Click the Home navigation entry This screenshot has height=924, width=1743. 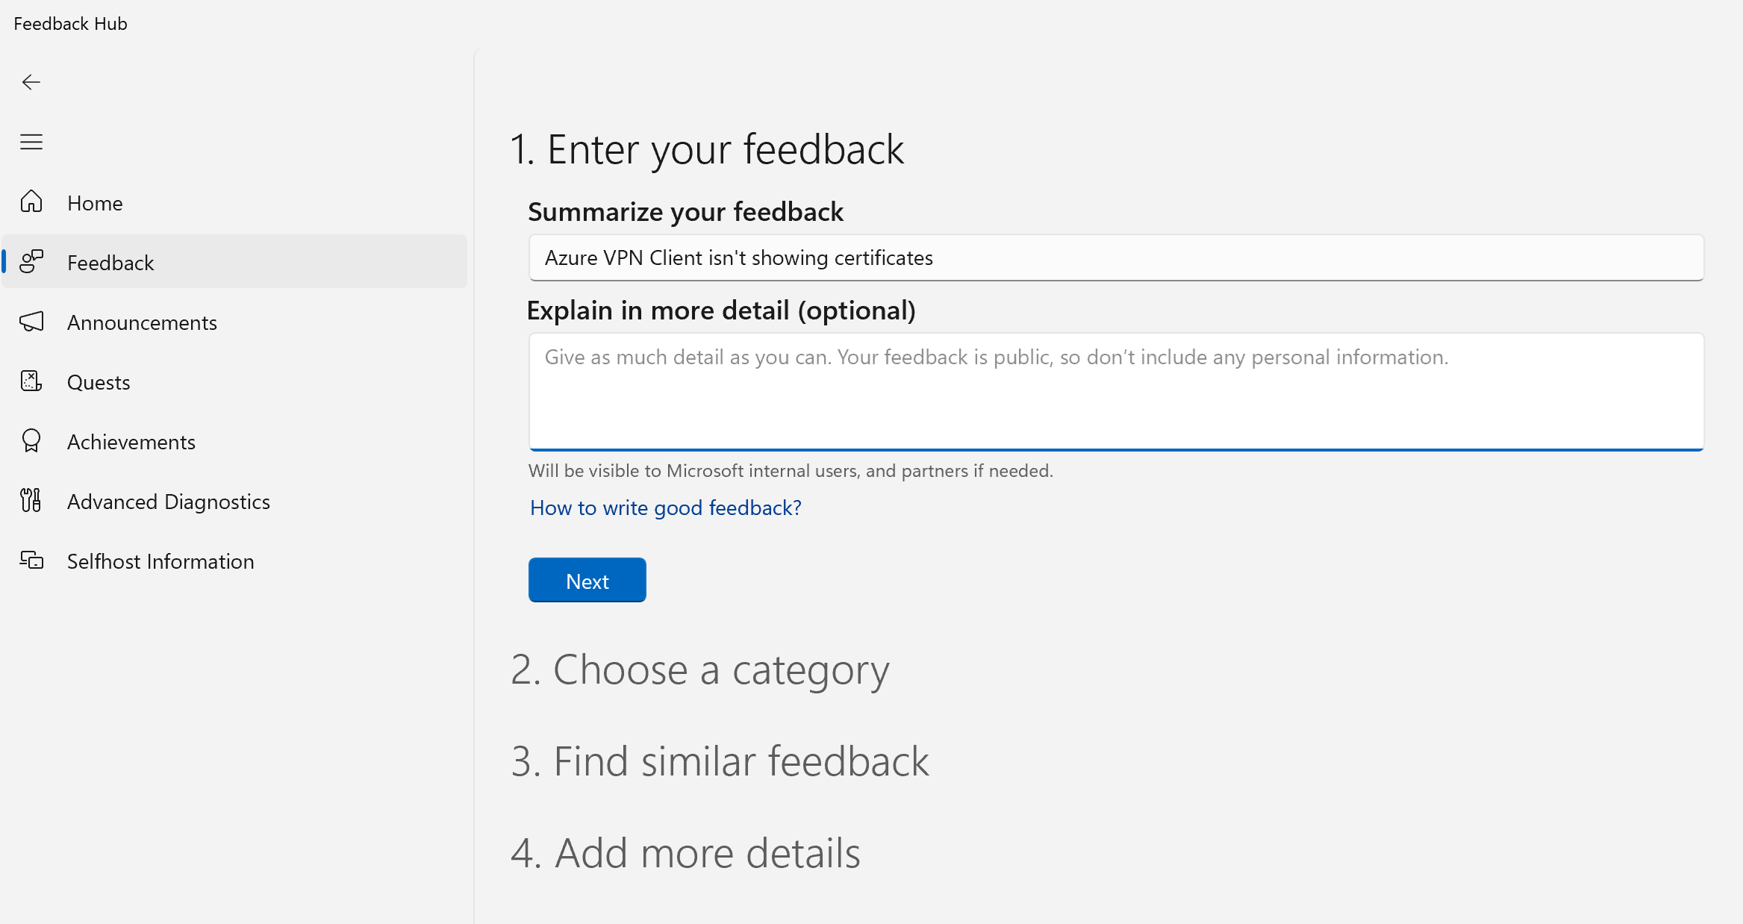click(x=95, y=202)
